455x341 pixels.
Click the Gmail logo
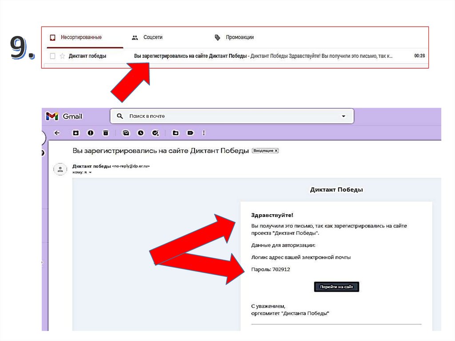[x=64, y=116]
